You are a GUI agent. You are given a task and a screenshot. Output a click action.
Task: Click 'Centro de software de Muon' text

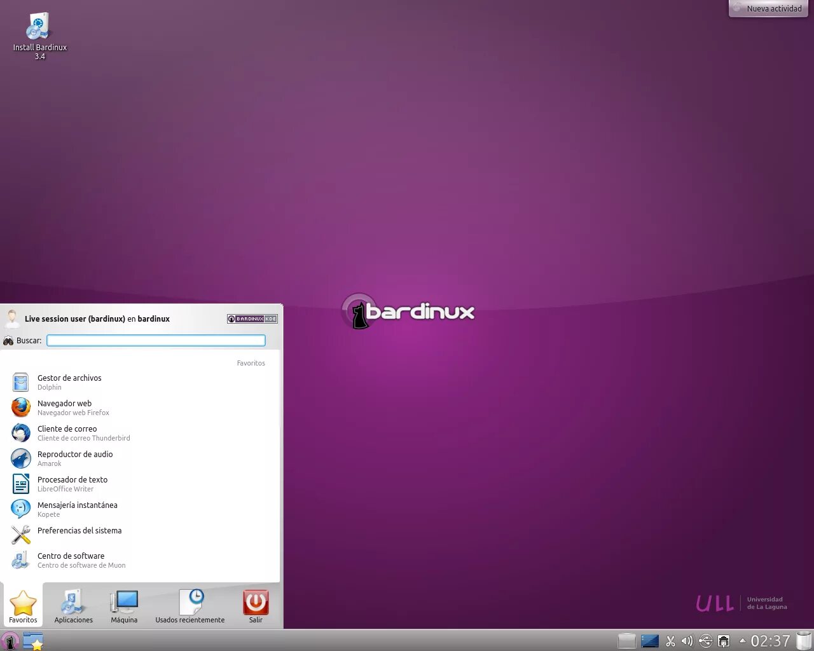pyautogui.click(x=81, y=565)
